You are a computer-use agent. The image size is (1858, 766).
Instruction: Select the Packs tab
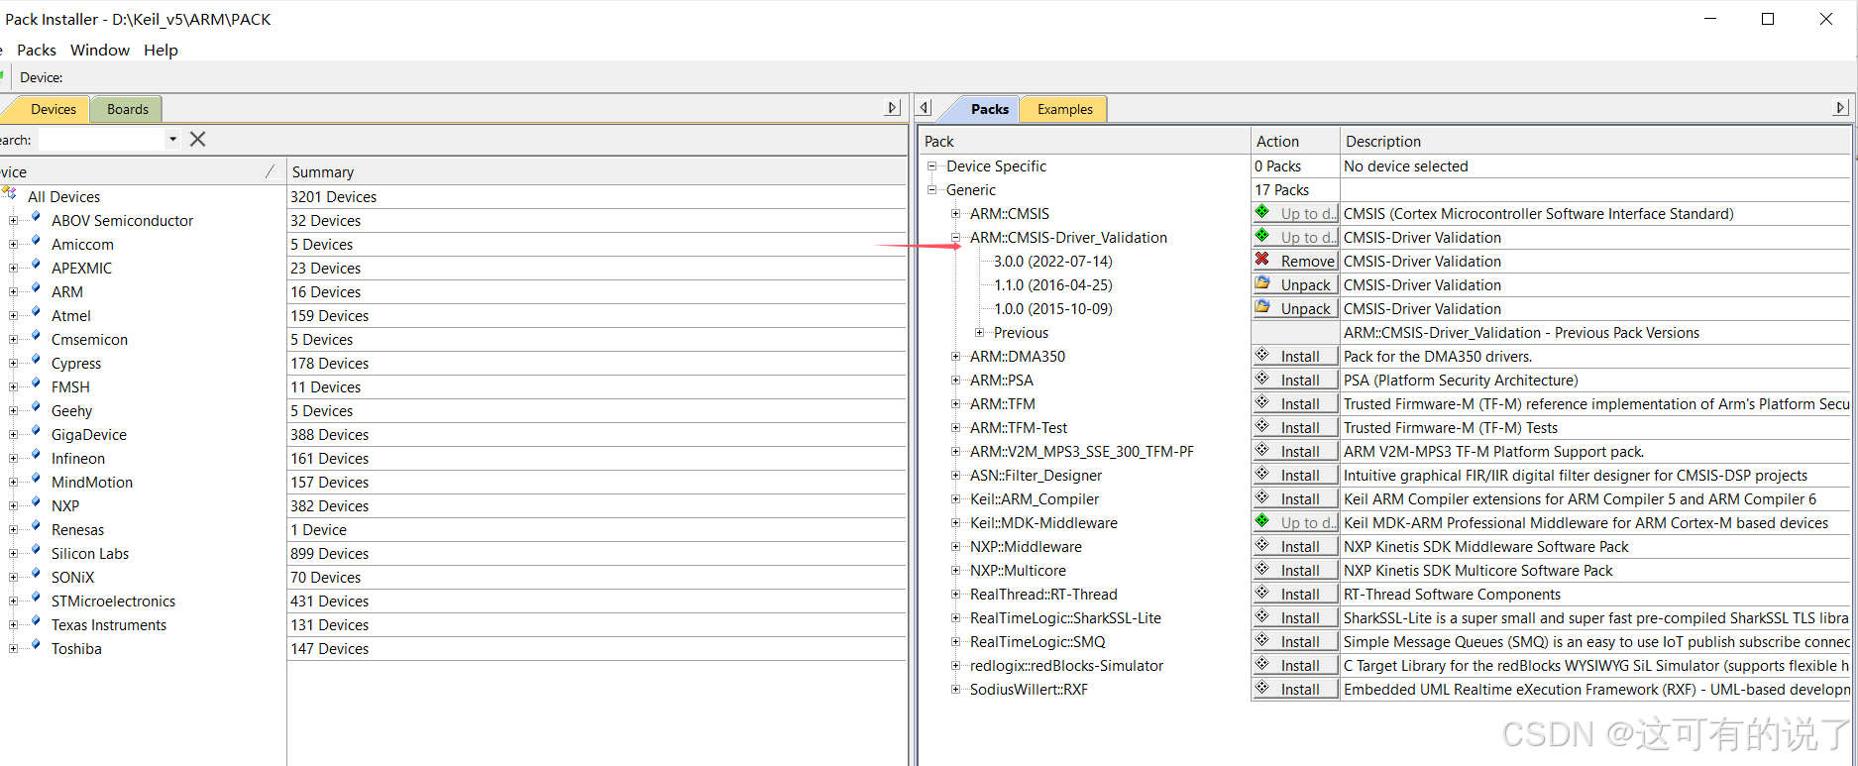coord(990,109)
